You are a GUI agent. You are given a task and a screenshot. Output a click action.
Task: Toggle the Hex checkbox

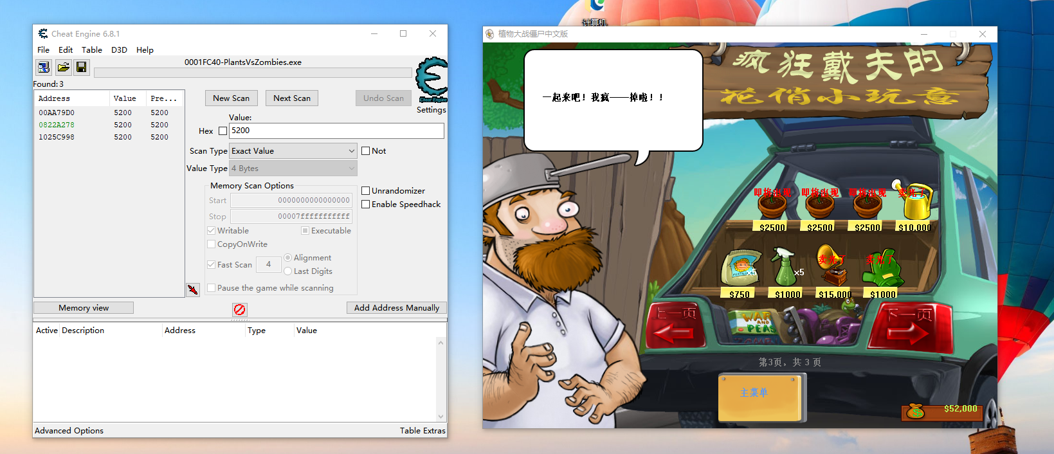tap(223, 131)
